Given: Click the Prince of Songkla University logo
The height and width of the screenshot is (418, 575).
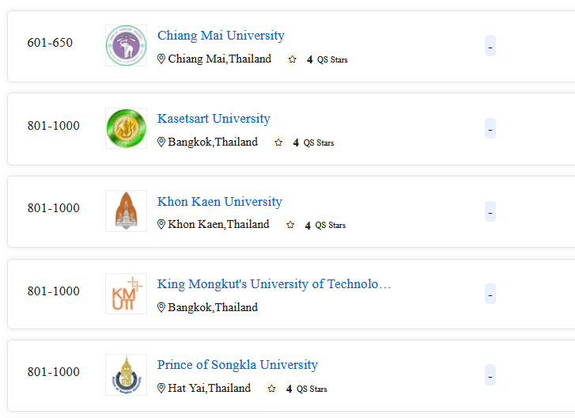Looking at the screenshot, I should coord(126,374).
